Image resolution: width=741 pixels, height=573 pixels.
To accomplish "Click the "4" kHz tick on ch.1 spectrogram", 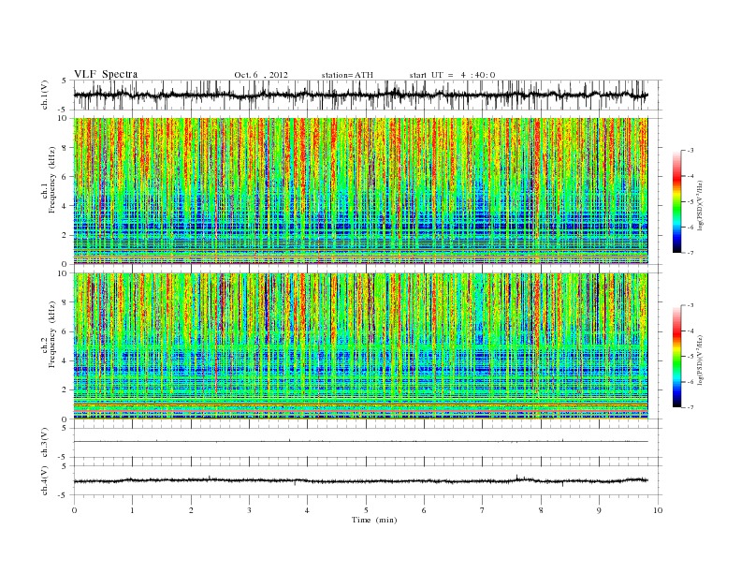I will [65, 206].
